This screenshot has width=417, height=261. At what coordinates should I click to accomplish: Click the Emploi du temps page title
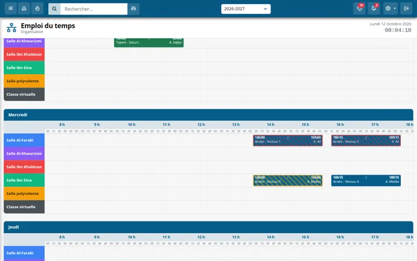[x=48, y=26]
